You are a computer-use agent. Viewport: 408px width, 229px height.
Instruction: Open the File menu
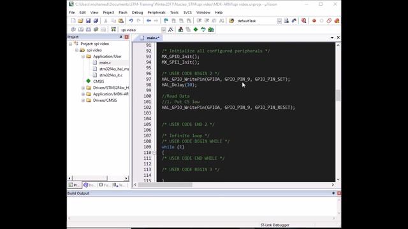(x=72, y=13)
